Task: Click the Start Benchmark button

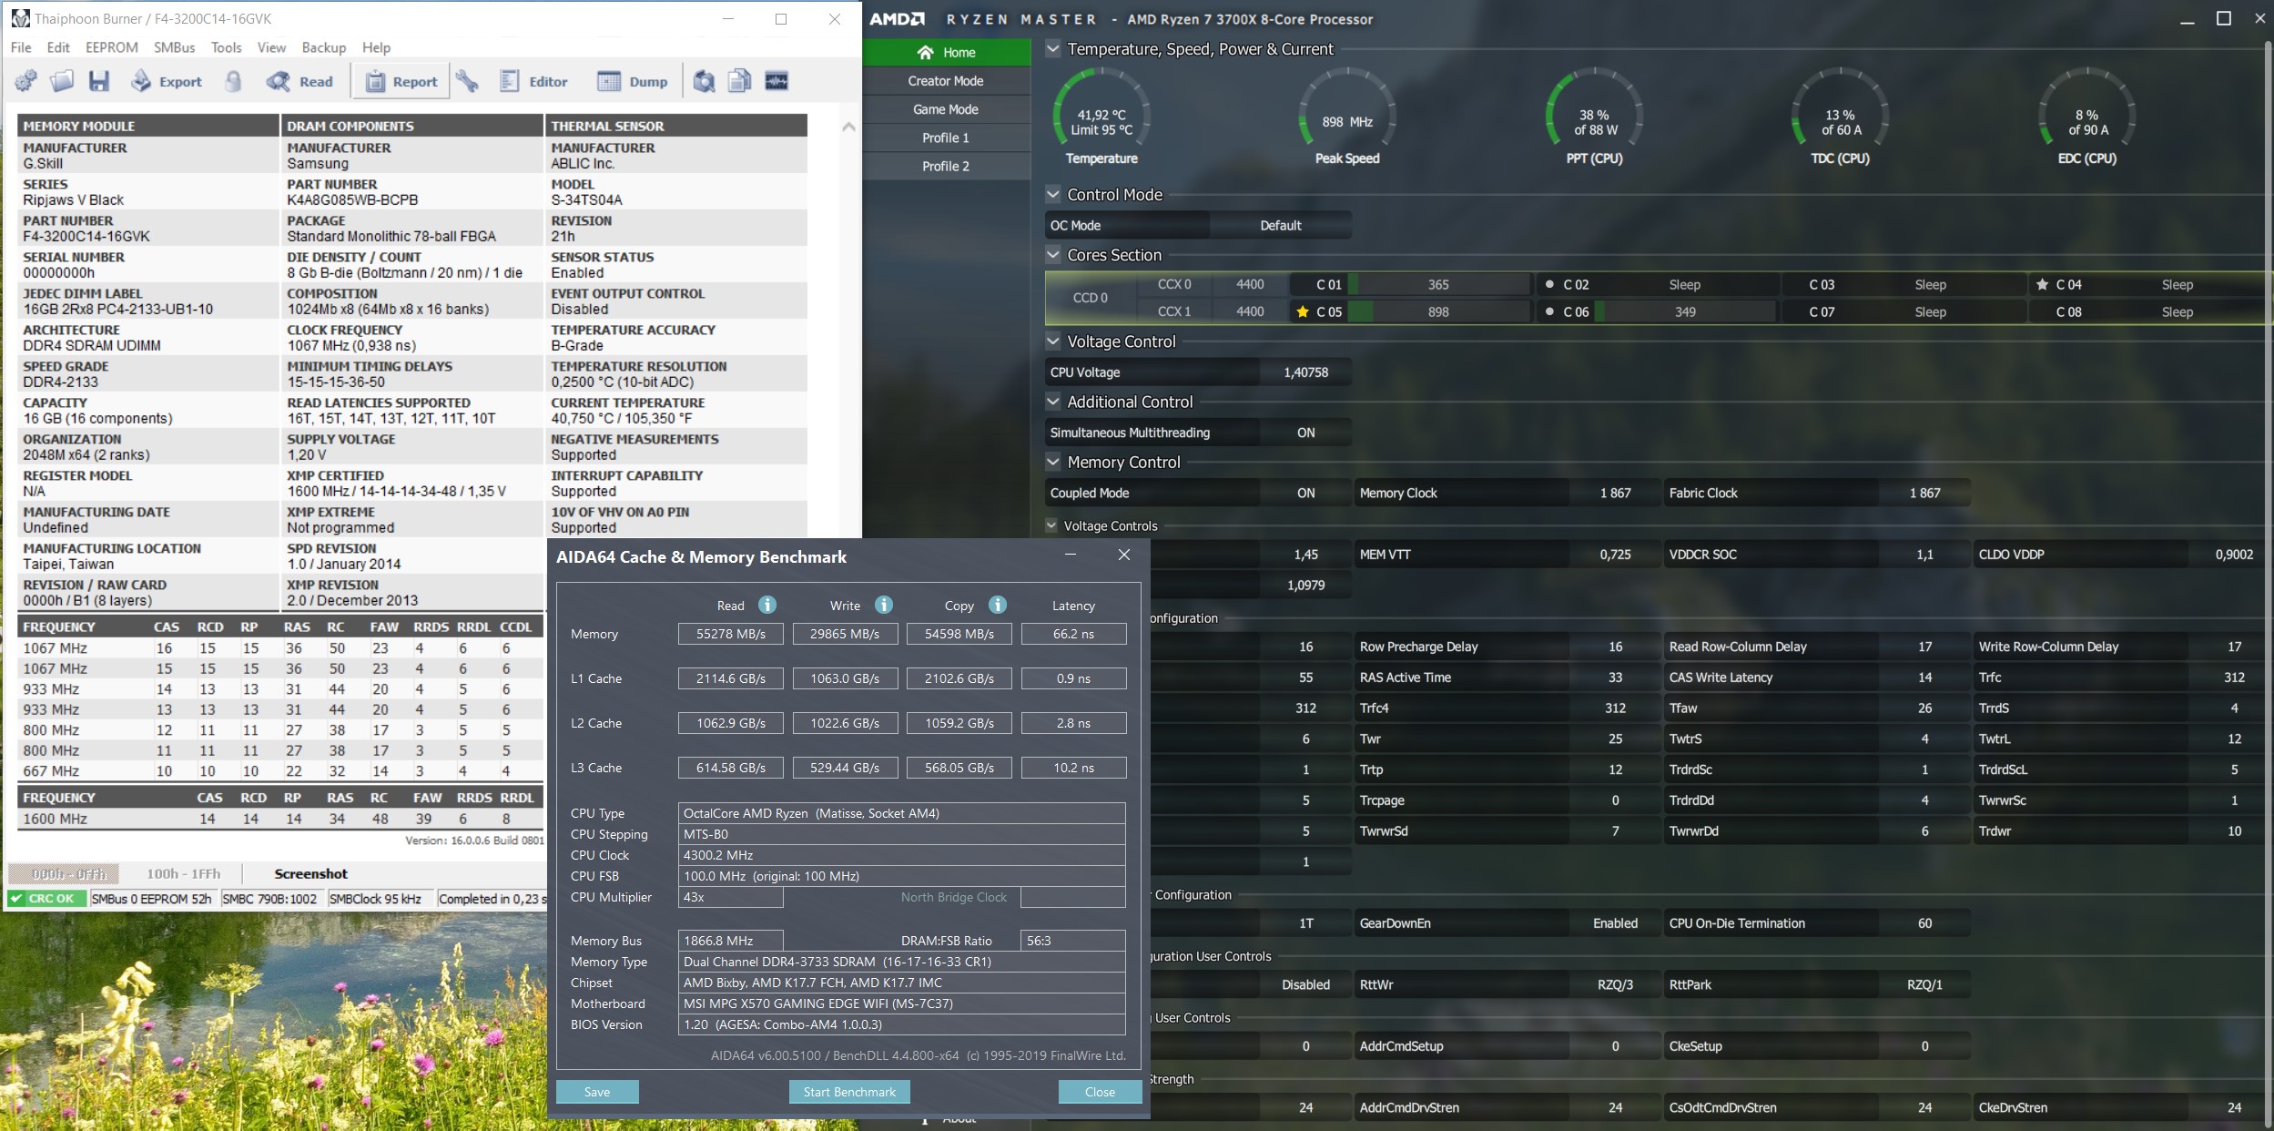Action: point(848,1092)
